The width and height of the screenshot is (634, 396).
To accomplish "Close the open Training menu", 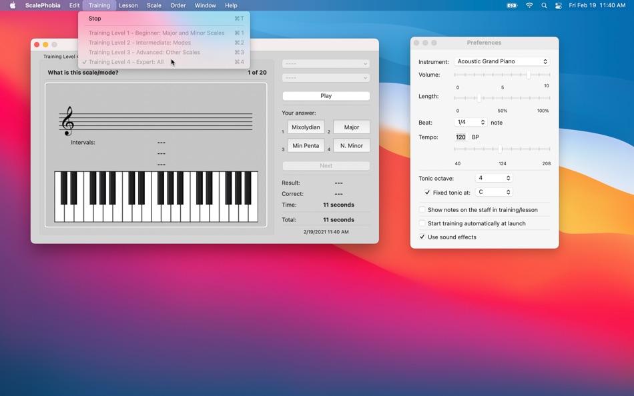I will click(x=99, y=5).
